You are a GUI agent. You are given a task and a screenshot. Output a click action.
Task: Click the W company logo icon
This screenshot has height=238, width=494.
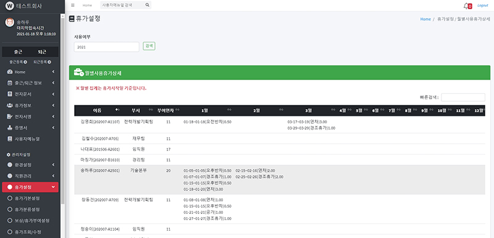pyautogui.click(x=10, y=6)
